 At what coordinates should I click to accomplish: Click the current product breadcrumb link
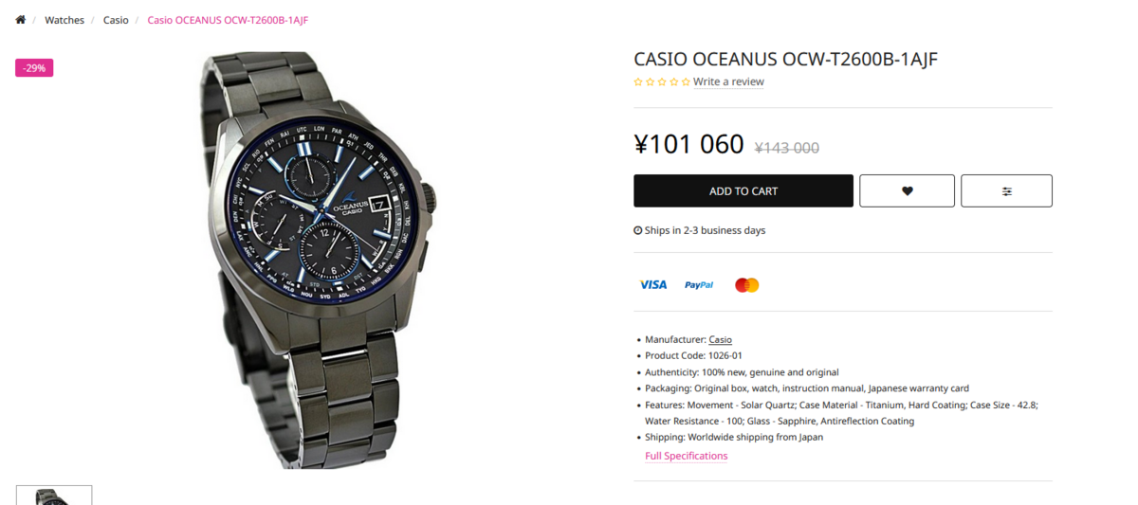click(228, 20)
